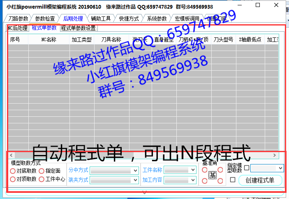The width and height of the screenshot is (289, 199).
Task: Click the table's right scroll arrow
Action: click(x=275, y=155)
